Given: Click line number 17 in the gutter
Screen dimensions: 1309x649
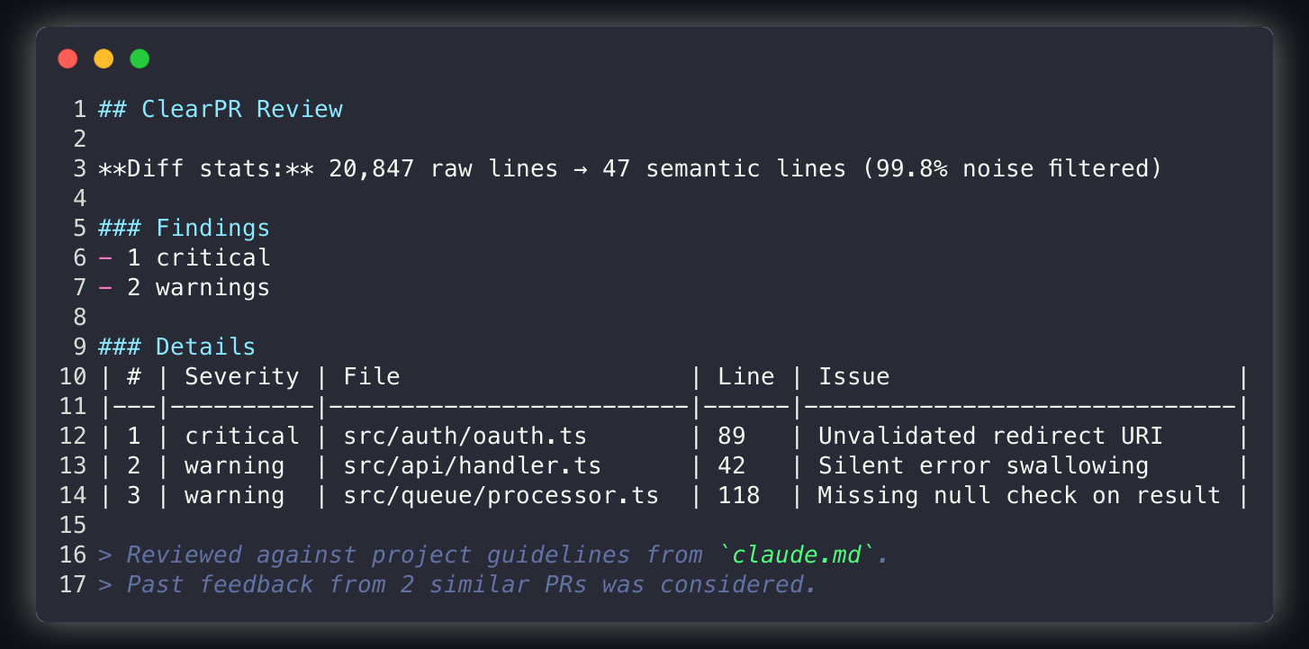Looking at the screenshot, I should point(73,585).
